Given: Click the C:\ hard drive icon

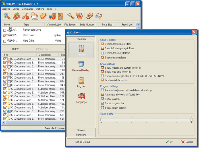Looking at the screenshot, I should [x=10, y=35].
